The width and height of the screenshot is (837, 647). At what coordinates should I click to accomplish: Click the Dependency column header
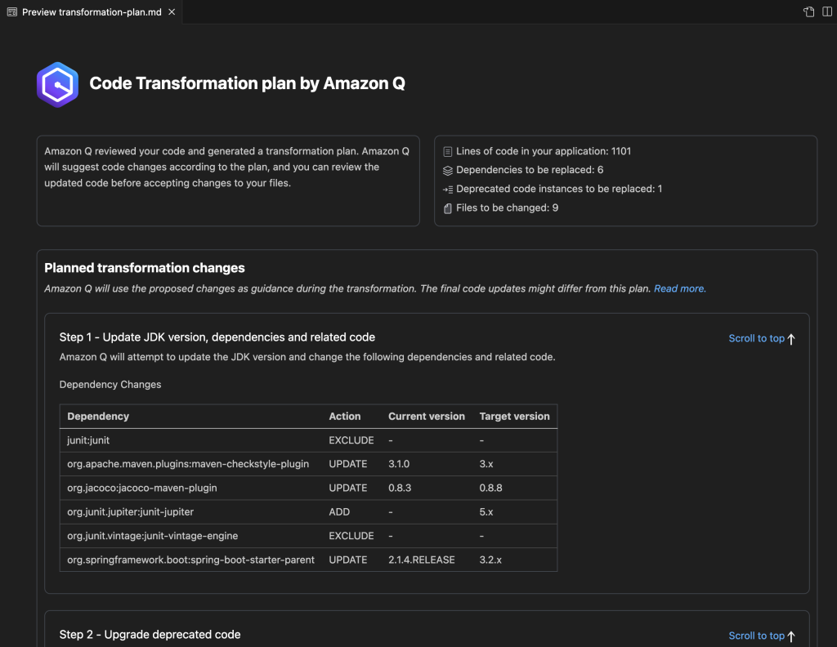98,416
